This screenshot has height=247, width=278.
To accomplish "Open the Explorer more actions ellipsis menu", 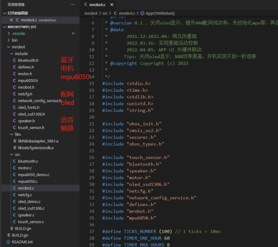I will pos(72,5).
